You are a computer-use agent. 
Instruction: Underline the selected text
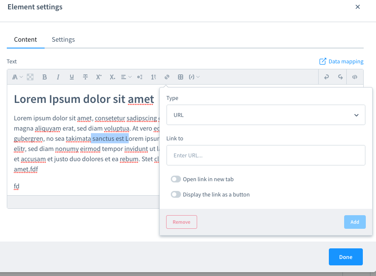click(x=71, y=77)
